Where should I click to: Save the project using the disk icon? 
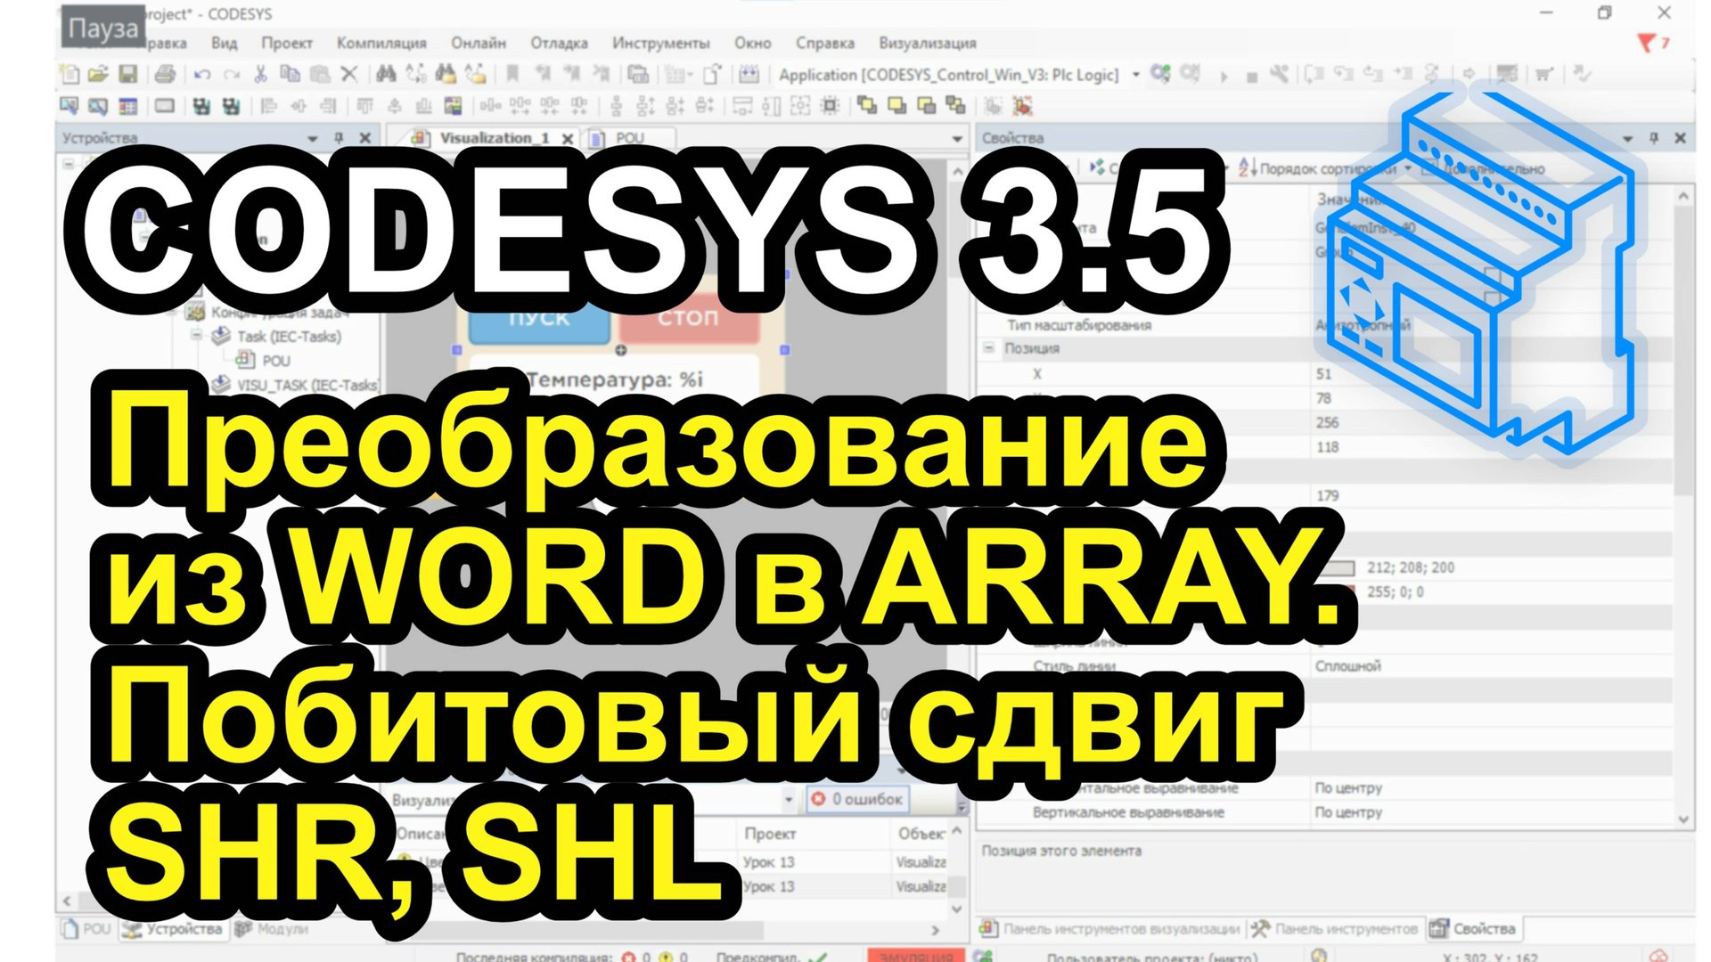(x=129, y=74)
